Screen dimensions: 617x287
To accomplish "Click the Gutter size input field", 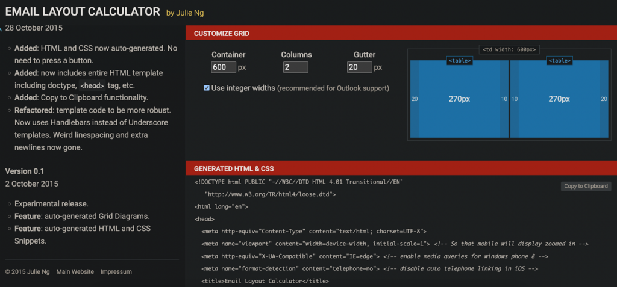I will click(x=359, y=67).
